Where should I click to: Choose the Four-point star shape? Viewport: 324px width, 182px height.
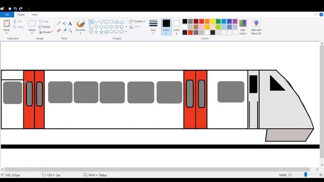(x=96, y=32)
